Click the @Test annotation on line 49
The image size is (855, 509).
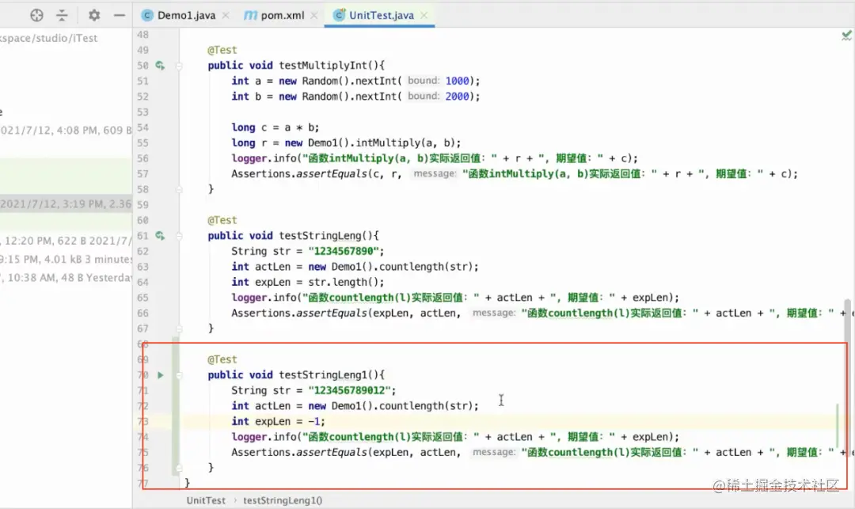click(x=222, y=50)
